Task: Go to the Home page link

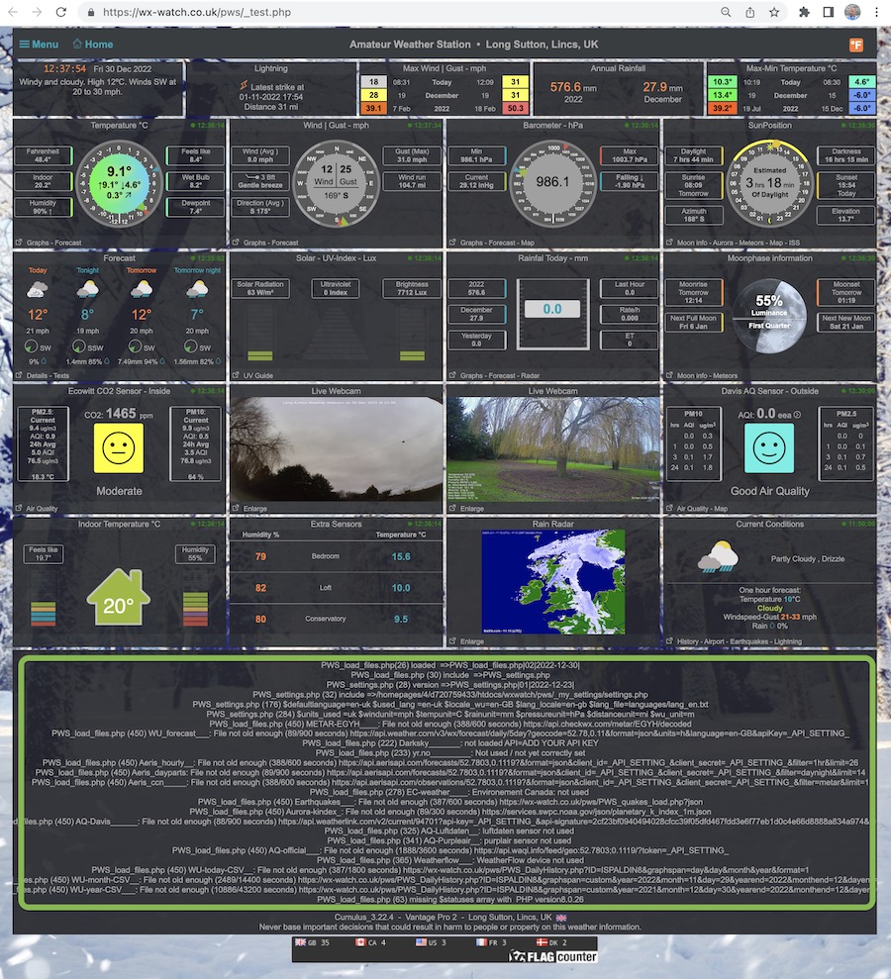Action: click(x=92, y=45)
